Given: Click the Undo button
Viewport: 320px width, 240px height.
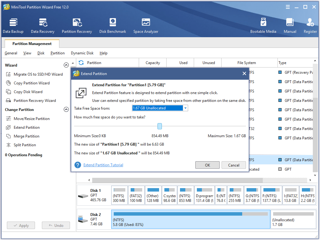Looking at the screenshot, I should click(x=56, y=226).
